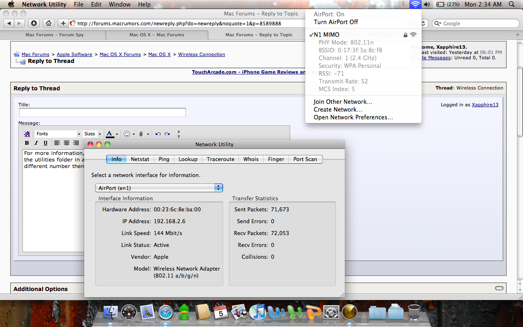Open the AirPort (en1) interface popup
The height and width of the screenshot is (327, 523).
click(x=159, y=188)
